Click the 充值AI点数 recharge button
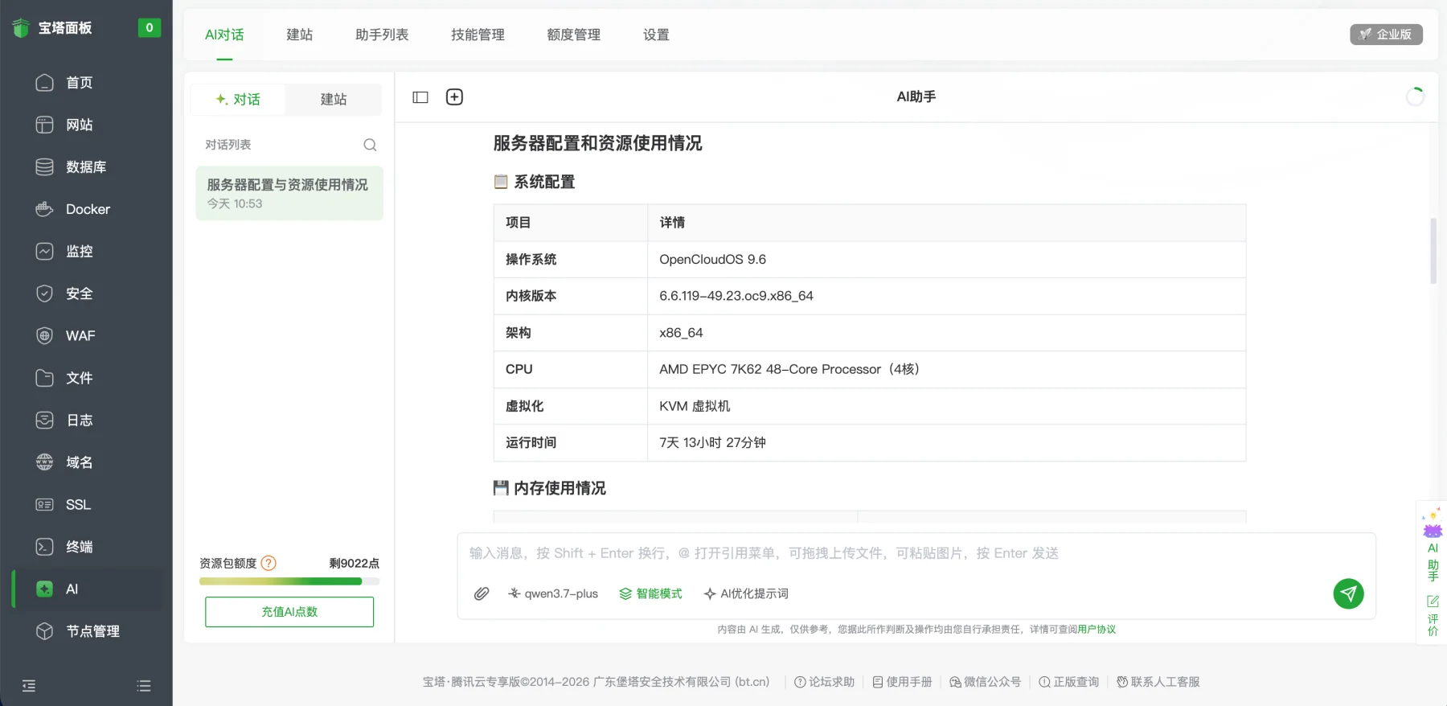Screen dimensions: 1447x706 pos(289,612)
